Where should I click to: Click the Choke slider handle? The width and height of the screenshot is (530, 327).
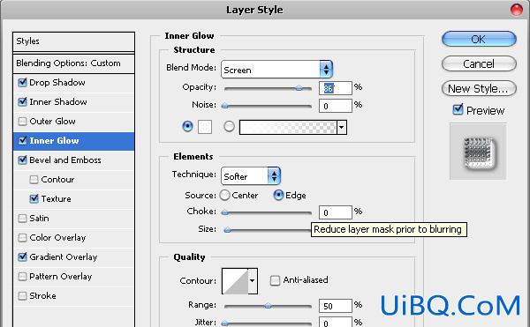(224, 212)
